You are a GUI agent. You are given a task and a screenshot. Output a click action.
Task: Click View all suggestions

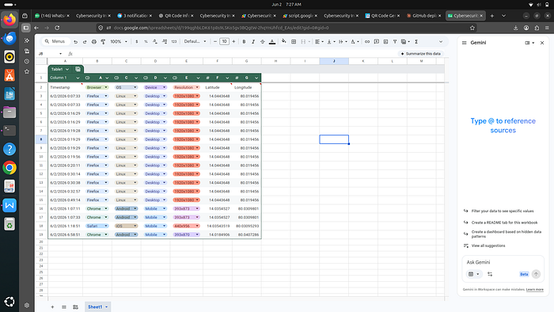[x=488, y=245]
